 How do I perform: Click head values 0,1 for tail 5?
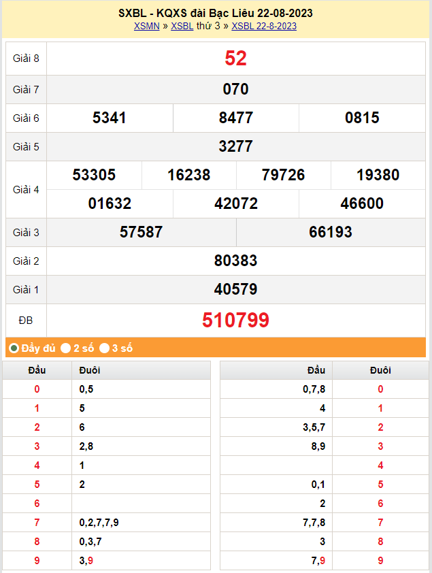318,485
